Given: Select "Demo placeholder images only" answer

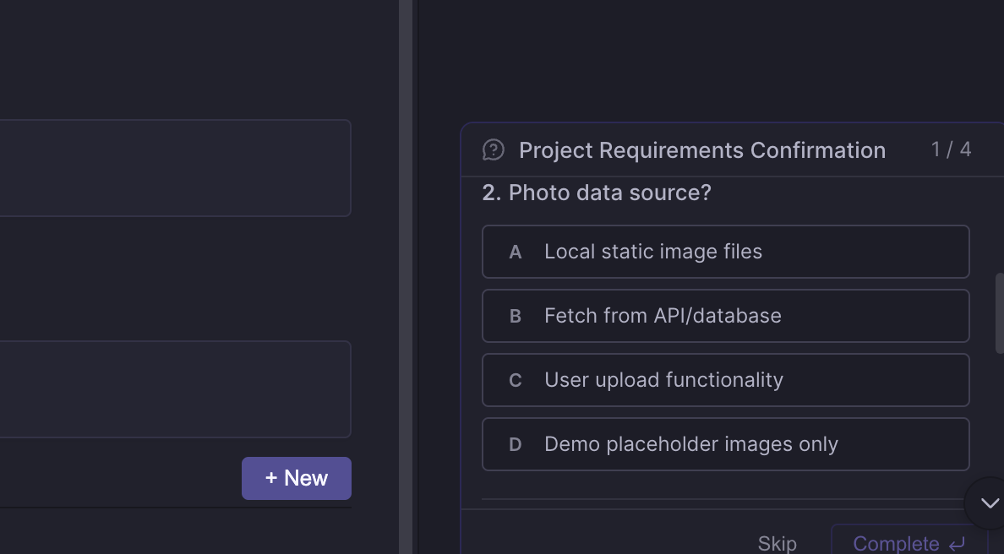Looking at the screenshot, I should 690,444.
